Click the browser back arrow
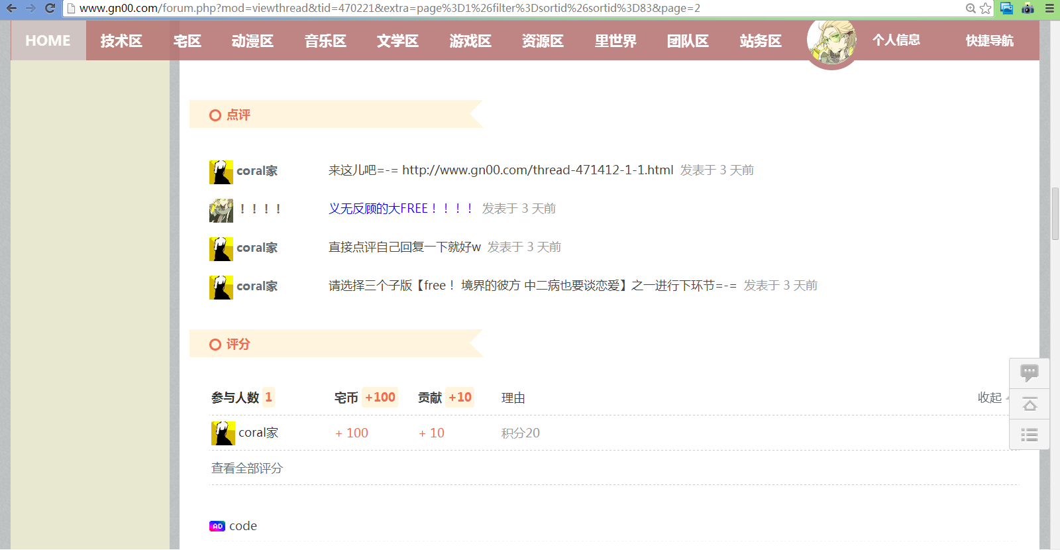Viewport: 1060px width, 550px height. click(12, 9)
